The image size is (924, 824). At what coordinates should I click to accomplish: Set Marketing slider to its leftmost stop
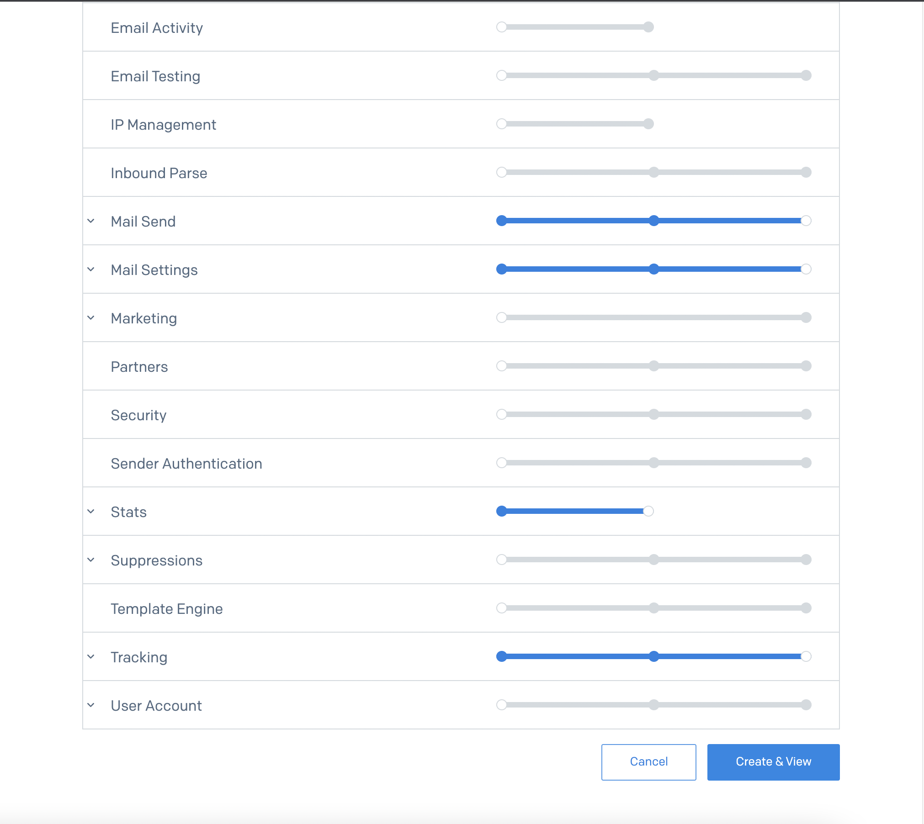click(x=502, y=317)
